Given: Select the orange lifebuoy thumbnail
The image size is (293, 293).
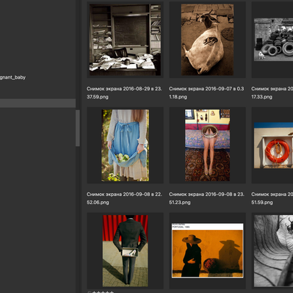Looking at the screenshot, I should click(x=273, y=145).
